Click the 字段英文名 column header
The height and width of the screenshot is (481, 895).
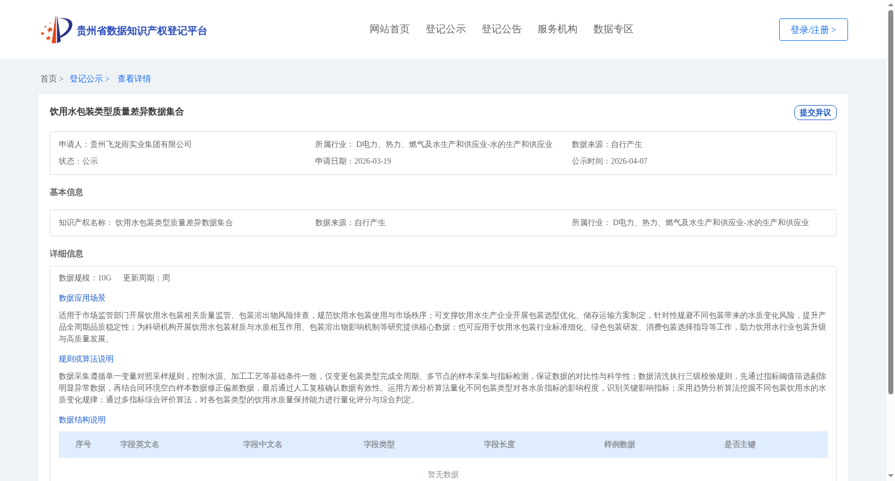pos(140,444)
